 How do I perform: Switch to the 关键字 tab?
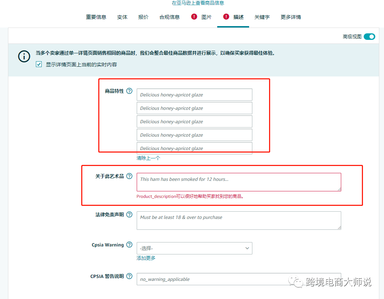click(262, 17)
